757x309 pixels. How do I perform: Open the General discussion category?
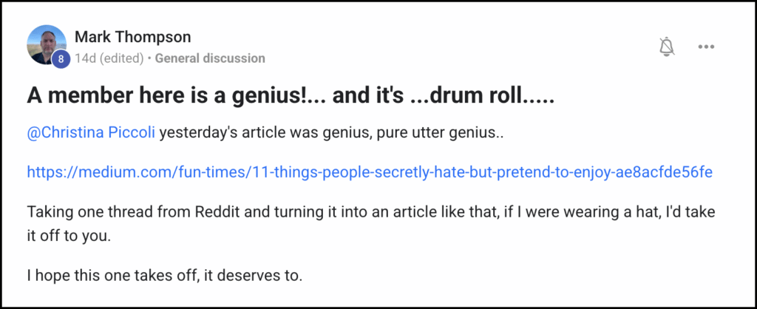tap(210, 58)
